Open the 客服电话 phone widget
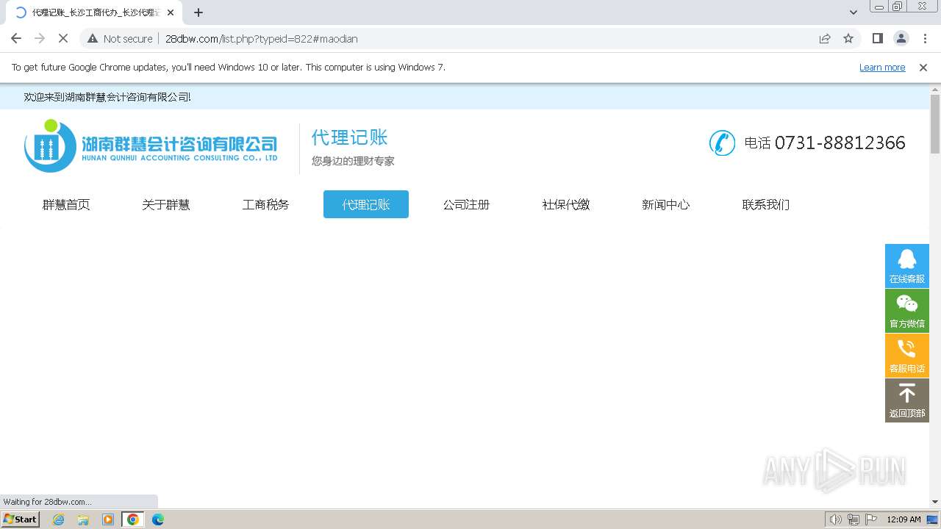The image size is (941, 529). [906, 355]
